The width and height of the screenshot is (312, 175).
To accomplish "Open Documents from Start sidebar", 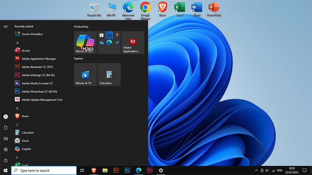I will (x=6, y=128).
